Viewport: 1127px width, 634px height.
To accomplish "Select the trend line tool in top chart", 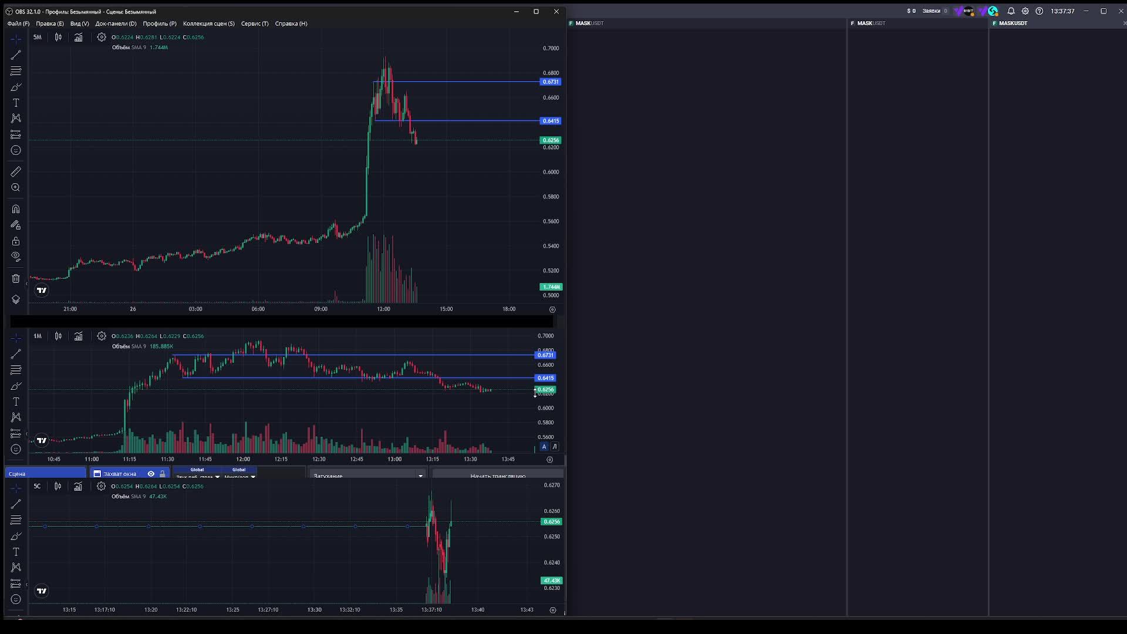I will coord(16,55).
